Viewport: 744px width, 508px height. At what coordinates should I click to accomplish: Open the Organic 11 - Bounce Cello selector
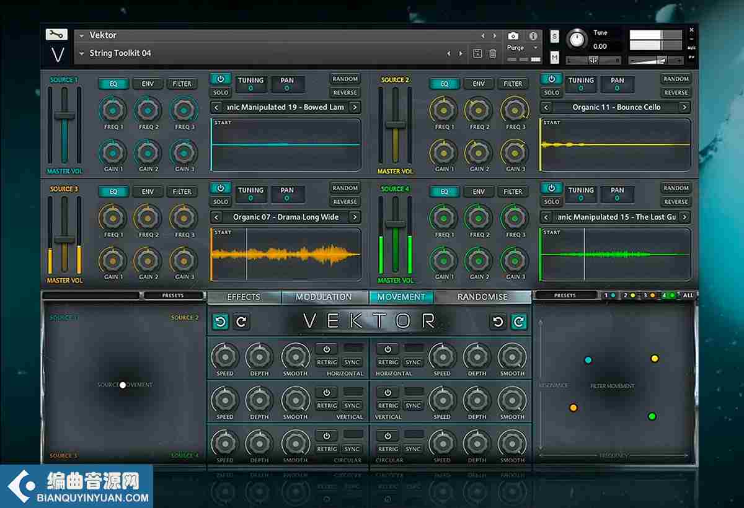[x=616, y=107]
